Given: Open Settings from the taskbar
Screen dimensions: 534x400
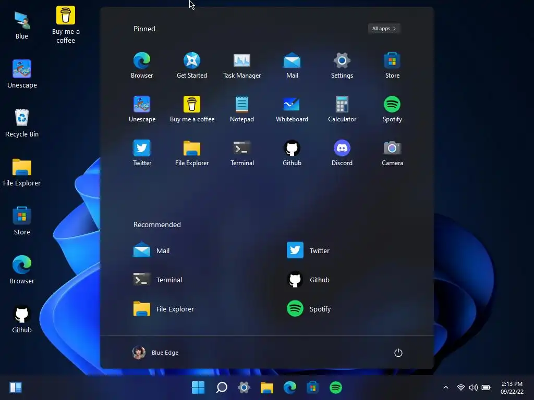Looking at the screenshot, I should tap(244, 387).
